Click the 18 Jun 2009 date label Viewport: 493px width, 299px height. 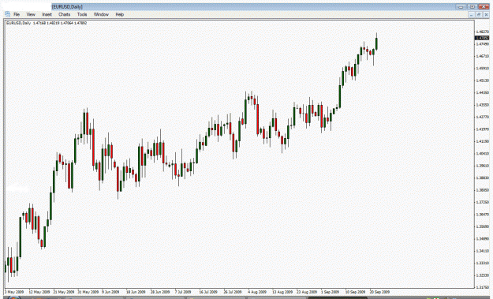click(x=136, y=292)
